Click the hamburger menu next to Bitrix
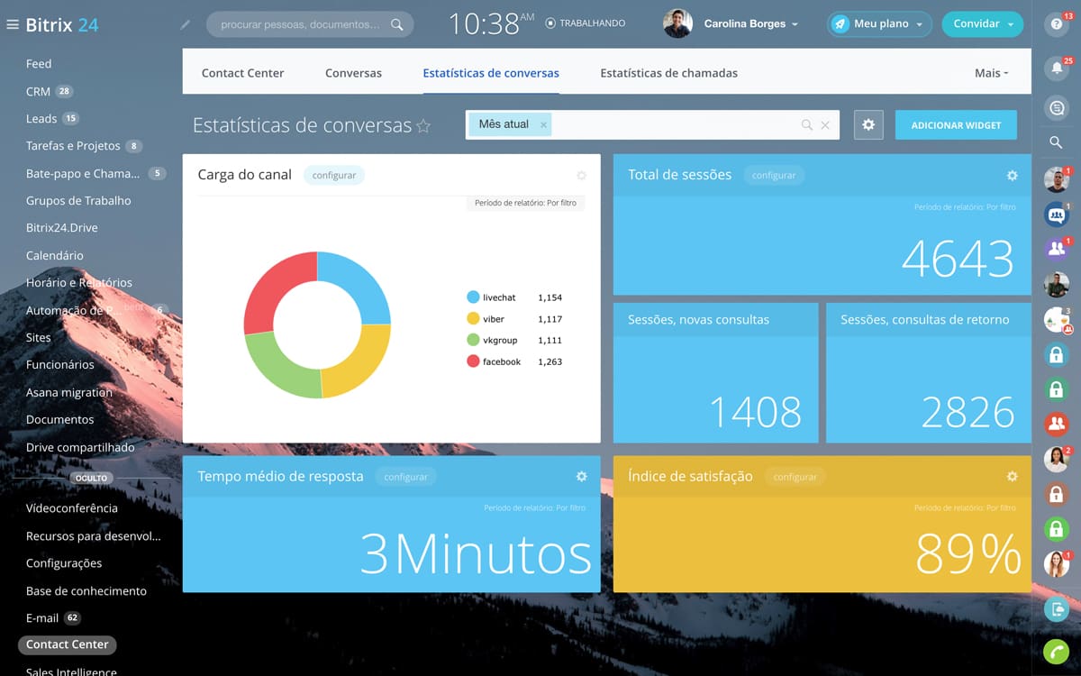Image resolution: width=1081 pixels, height=676 pixels. tap(13, 24)
